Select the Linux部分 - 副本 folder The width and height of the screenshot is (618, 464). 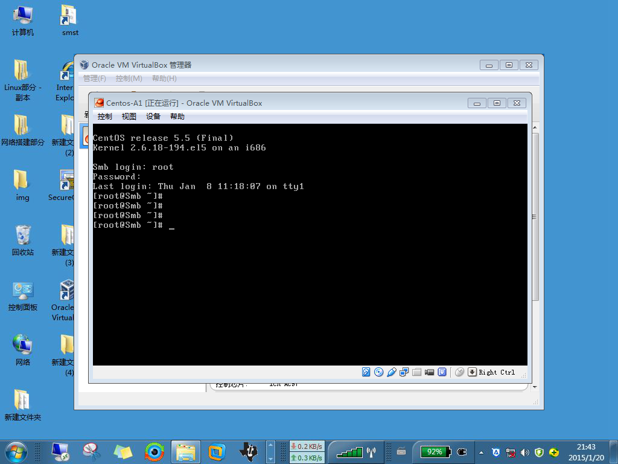(22, 80)
